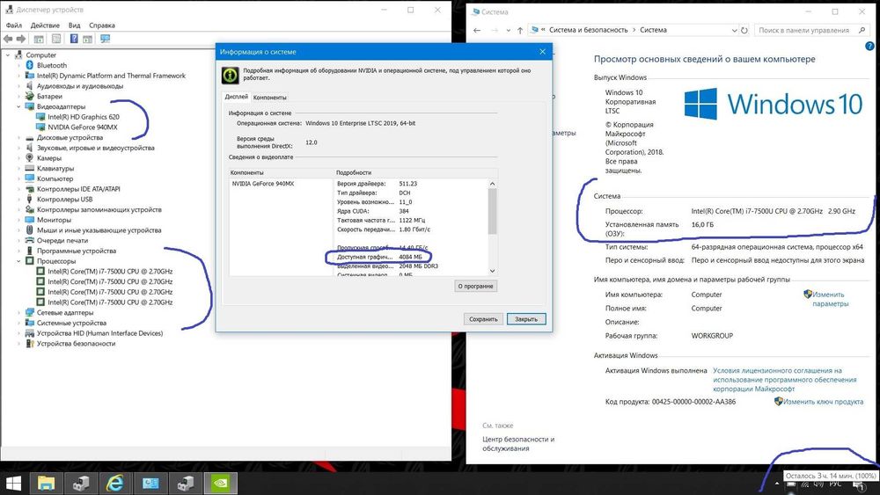Click Клавиатуры keyboard icon in tree
The width and height of the screenshot is (880, 495).
30,168
